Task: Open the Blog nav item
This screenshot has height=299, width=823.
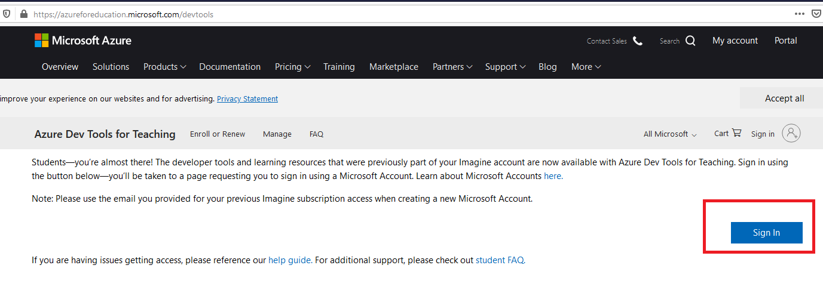Action: point(547,67)
